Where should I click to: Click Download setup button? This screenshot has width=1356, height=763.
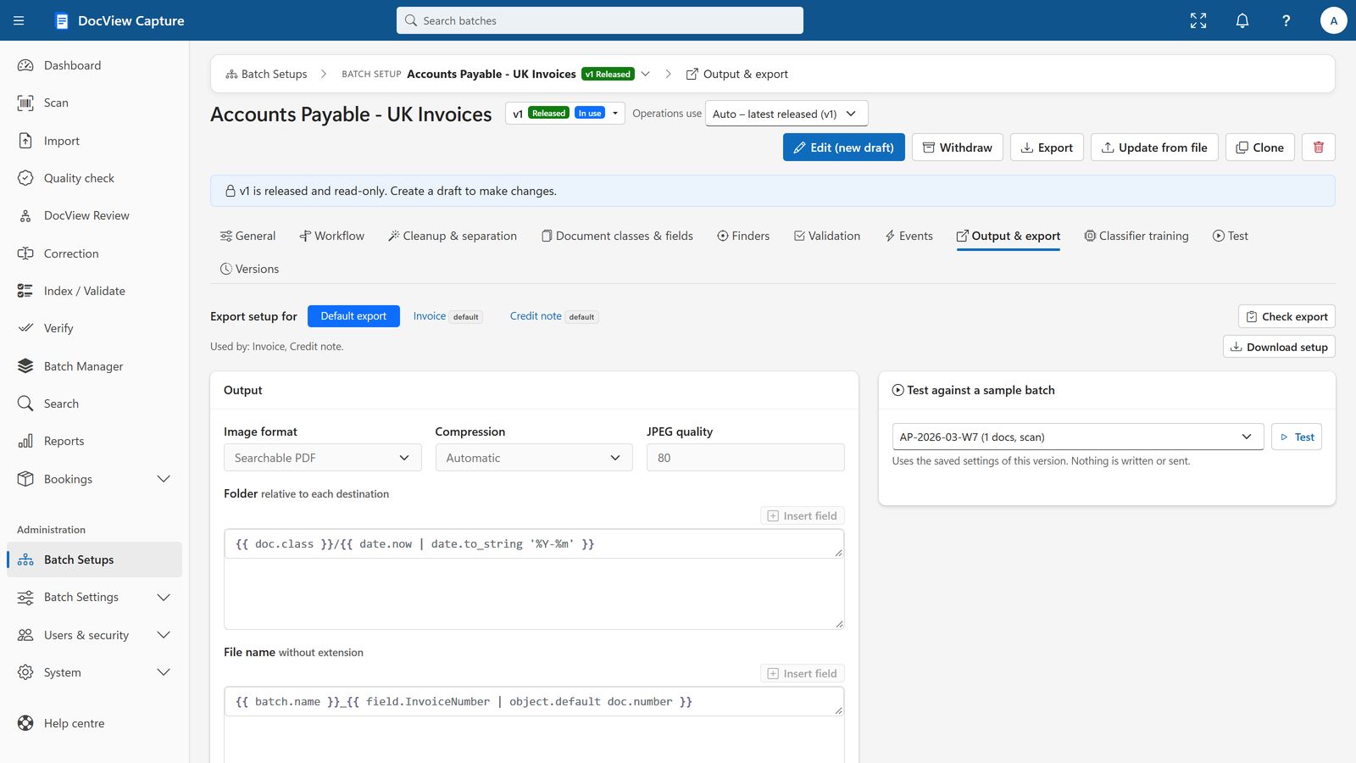(1279, 347)
